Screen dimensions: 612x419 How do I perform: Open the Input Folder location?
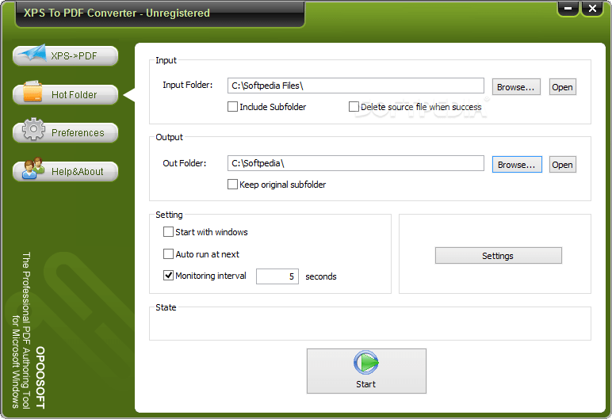pos(562,87)
